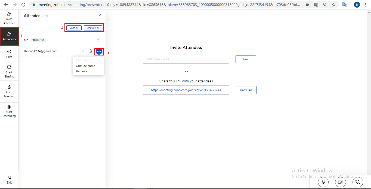371x189 pixels.
Task: Click the Send invite button
Action: pyautogui.click(x=246, y=59)
